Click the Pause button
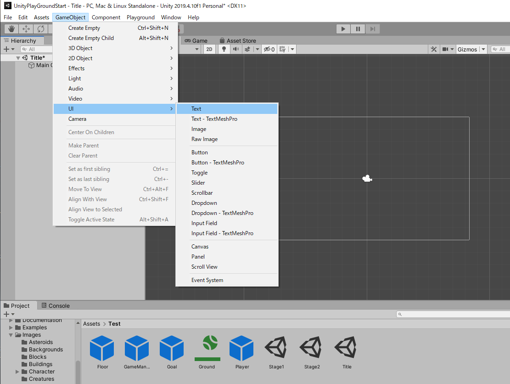Viewport: 510px width, 384px height. 358,29
